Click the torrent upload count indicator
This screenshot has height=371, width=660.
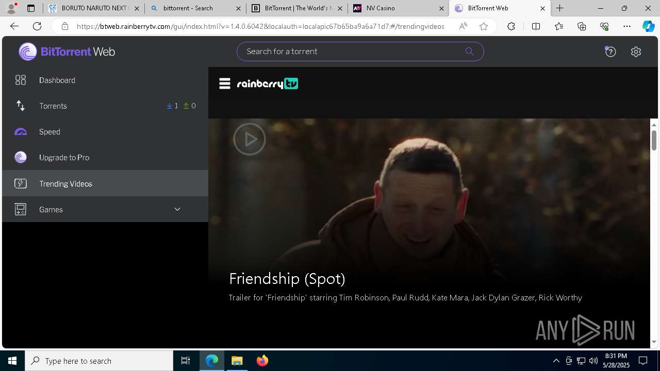[189, 106]
